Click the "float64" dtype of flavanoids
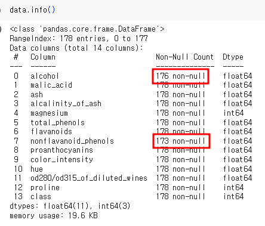This screenshot has height=226, width=265. coord(238,132)
